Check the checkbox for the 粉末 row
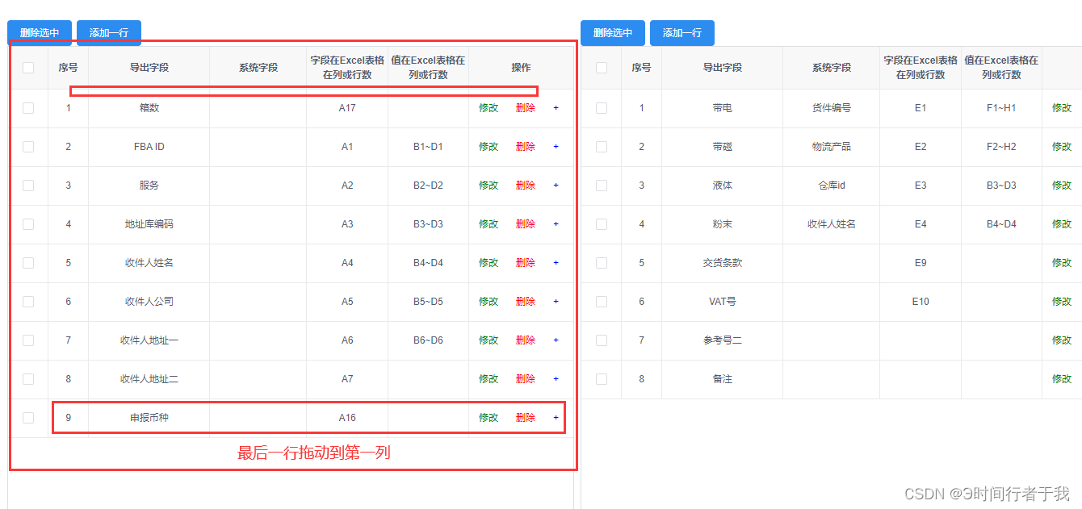Screen dimensions: 1082x509 click(x=602, y=223)
